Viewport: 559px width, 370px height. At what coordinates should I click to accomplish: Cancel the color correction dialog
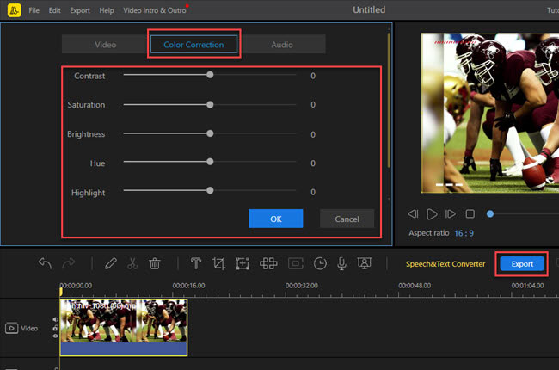coord(347,219)
